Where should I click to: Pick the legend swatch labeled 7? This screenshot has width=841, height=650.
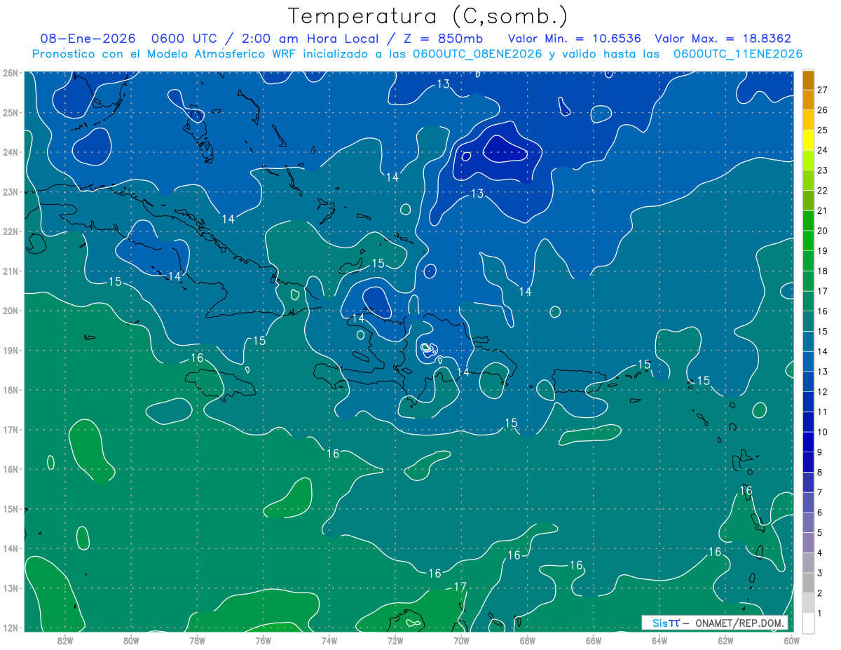(x=808, y=482)
